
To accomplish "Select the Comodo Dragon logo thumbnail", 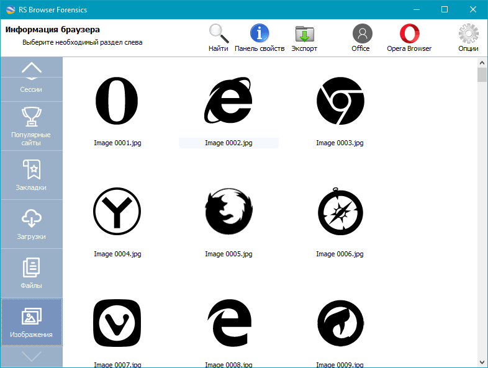I will (x=340, y=323).
